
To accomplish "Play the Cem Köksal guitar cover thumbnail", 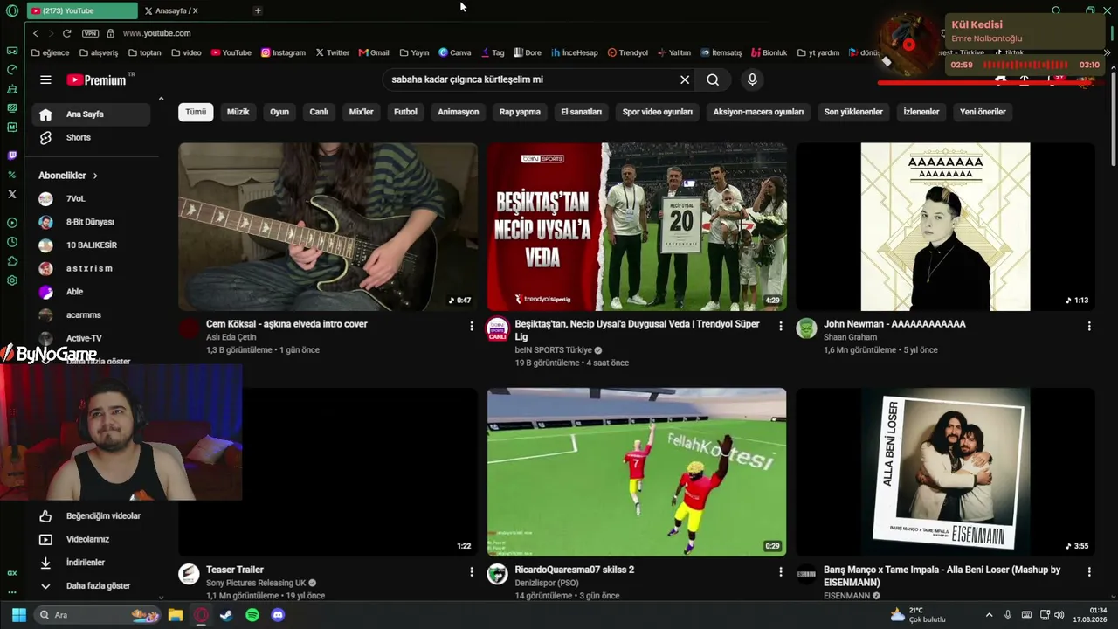I will coord(328,227).
